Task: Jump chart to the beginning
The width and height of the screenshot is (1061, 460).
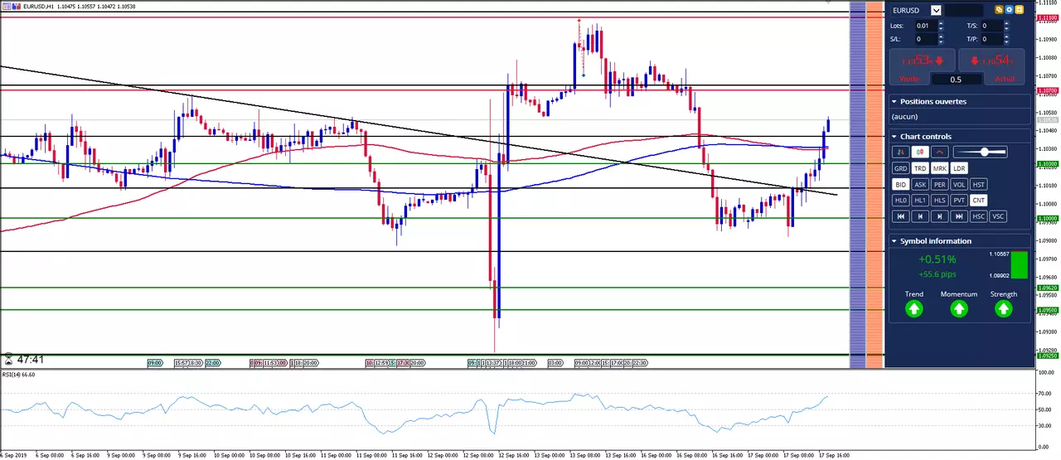Action: (x=901, y=216)
